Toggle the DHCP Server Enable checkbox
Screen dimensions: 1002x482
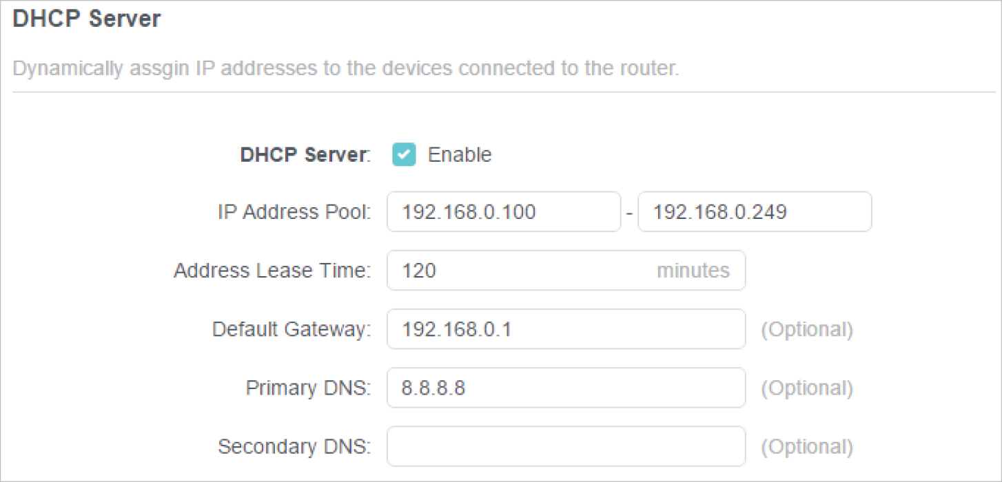pos(404,155)
